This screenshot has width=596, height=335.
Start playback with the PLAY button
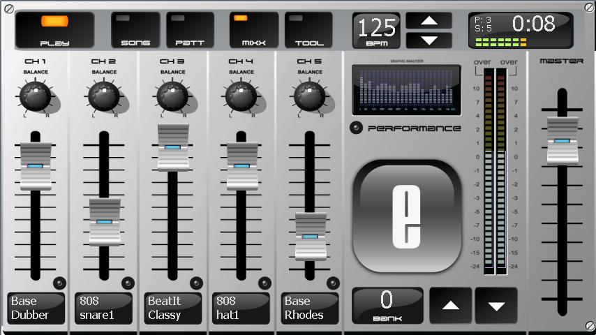click(x=54, y=30)
